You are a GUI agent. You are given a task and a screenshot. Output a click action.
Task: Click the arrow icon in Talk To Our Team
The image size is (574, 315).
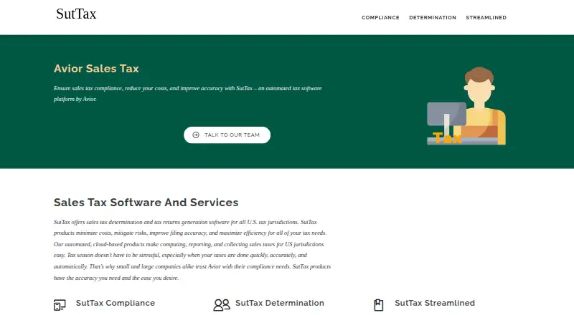pos(196,135)
